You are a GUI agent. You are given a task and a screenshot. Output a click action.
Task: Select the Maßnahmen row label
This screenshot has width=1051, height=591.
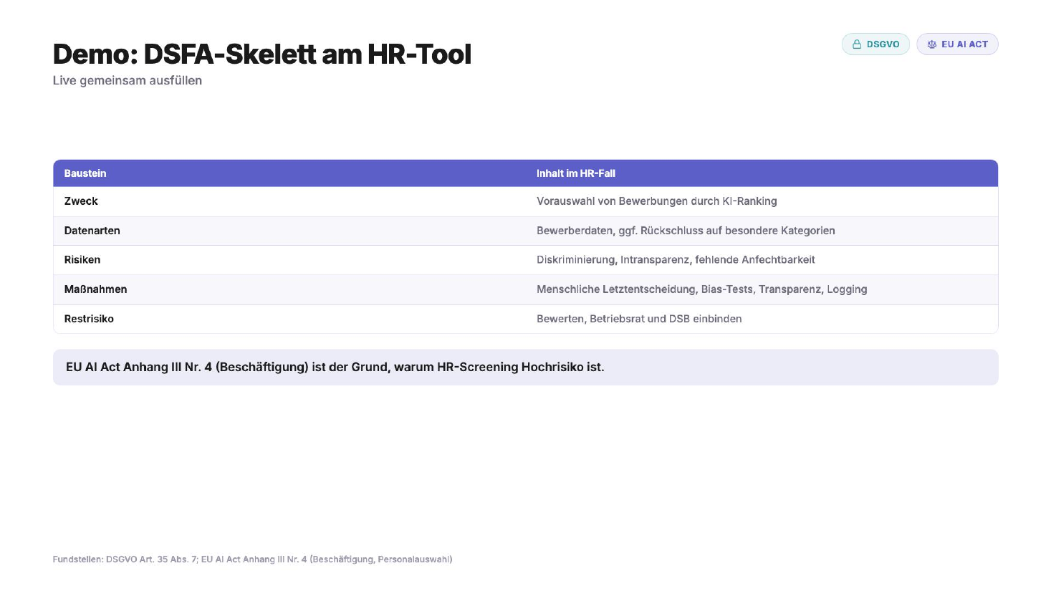(x=96, y=289)
